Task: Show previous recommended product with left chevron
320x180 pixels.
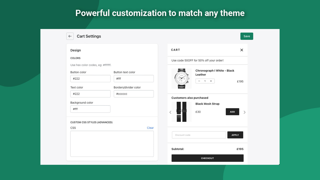Action: tap(170, 112)
